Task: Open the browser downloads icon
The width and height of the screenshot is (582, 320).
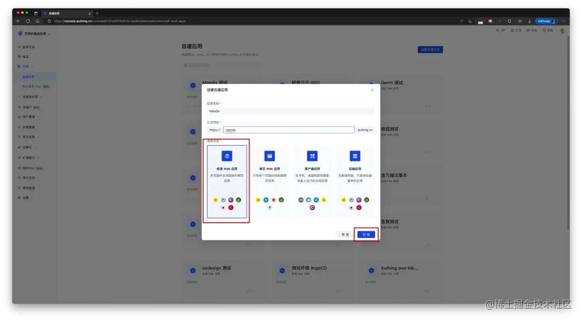Action: [x=529, y=21]
